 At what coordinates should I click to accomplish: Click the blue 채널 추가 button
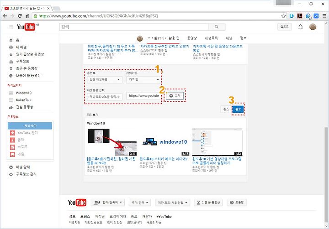(30, 126)
